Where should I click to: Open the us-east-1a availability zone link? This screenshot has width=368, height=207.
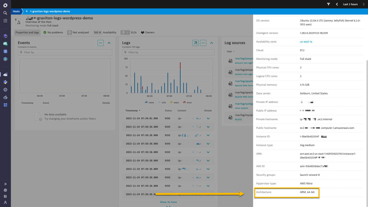coord(306,42)
